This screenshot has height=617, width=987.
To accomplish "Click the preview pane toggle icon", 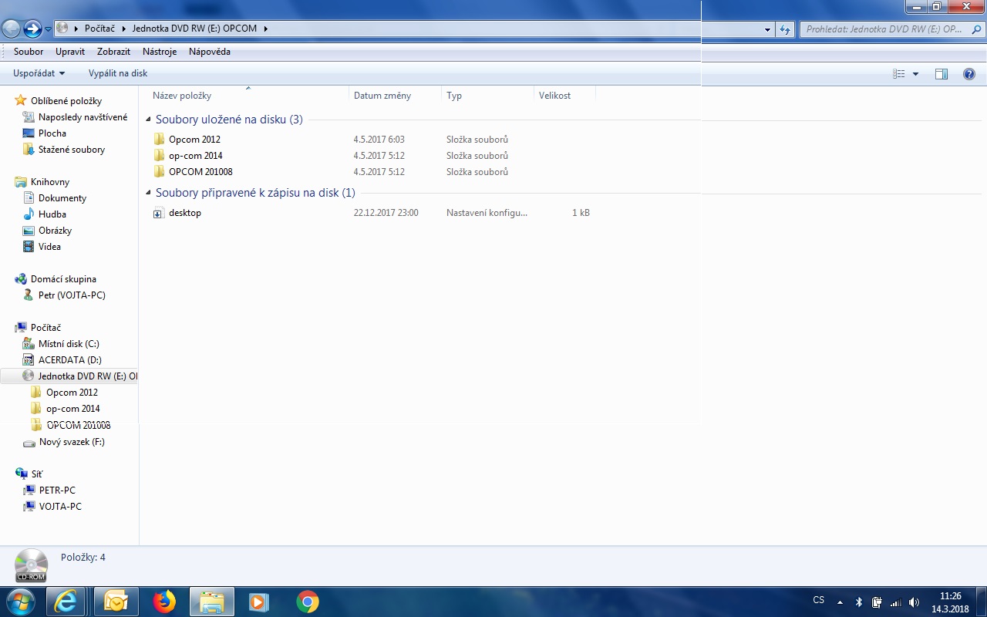I will (x=941, y=74).
